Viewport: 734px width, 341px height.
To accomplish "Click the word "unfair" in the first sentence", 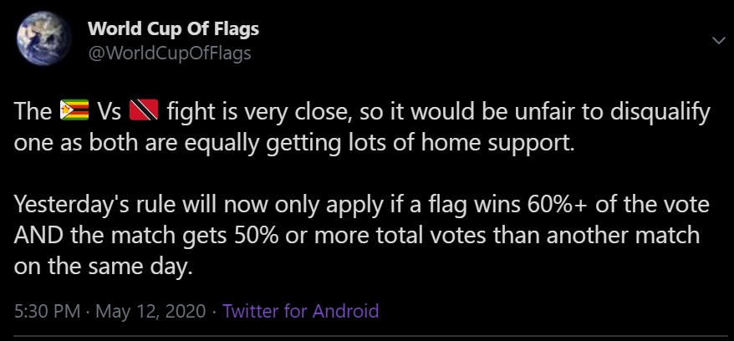I will coord(505,111).
